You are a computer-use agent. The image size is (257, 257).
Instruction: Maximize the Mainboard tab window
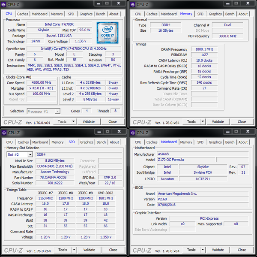click(x=236, y=131)
